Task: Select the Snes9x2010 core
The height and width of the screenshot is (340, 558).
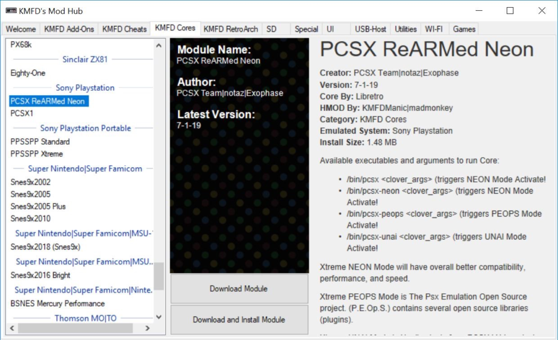Action: click(x=31, y=219)
